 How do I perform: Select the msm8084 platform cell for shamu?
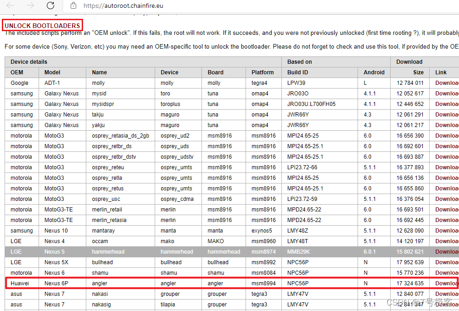point(263,272)
